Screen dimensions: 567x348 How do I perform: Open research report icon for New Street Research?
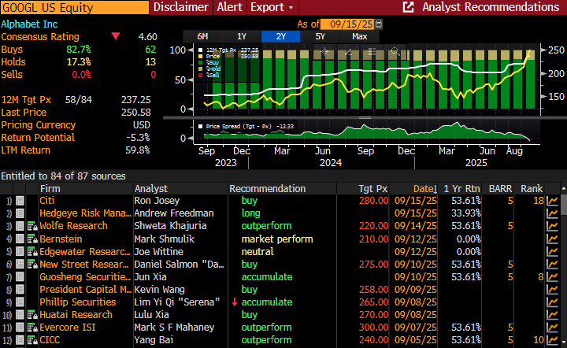pos(32,265)
